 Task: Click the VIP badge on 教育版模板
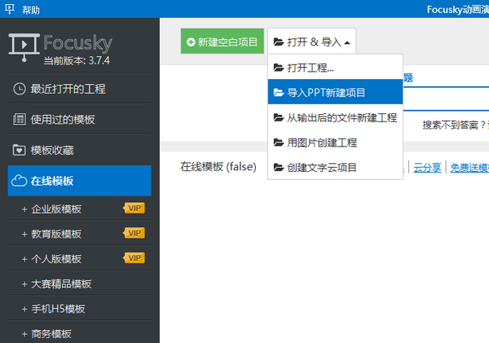coord(134,233)
